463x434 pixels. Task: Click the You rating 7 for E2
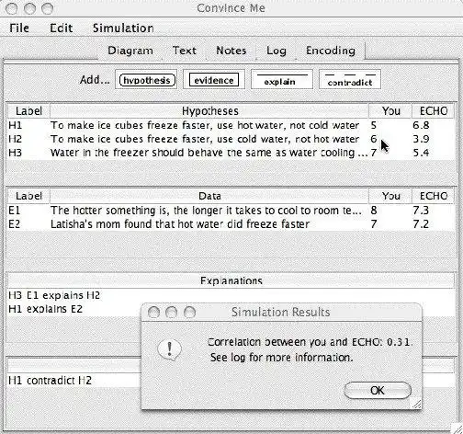click(x=374, y=224)
